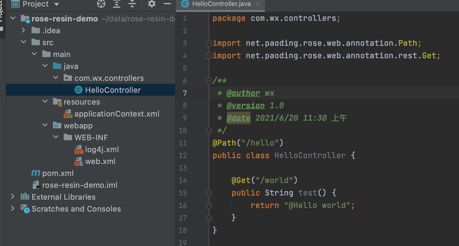Open Project panel settings gear
The image size is (459, 246).
[x=152, y=4]
